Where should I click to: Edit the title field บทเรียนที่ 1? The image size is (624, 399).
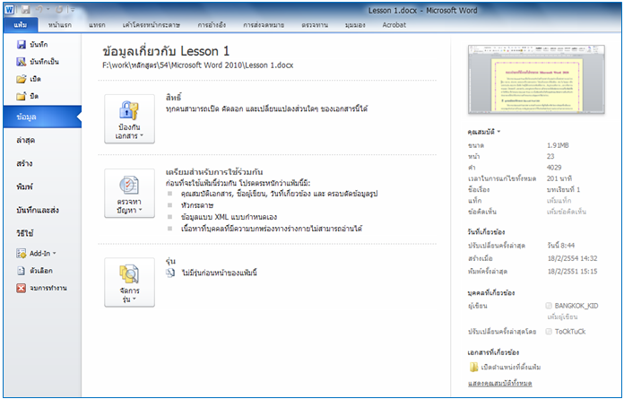[x=563, y=190]
